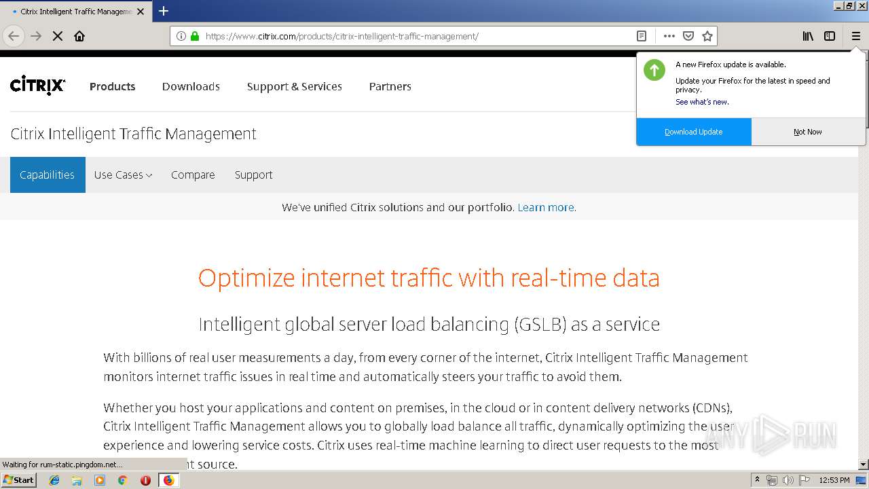Click Download Update button
Screen dimensions: 869x489
[694, 132]
